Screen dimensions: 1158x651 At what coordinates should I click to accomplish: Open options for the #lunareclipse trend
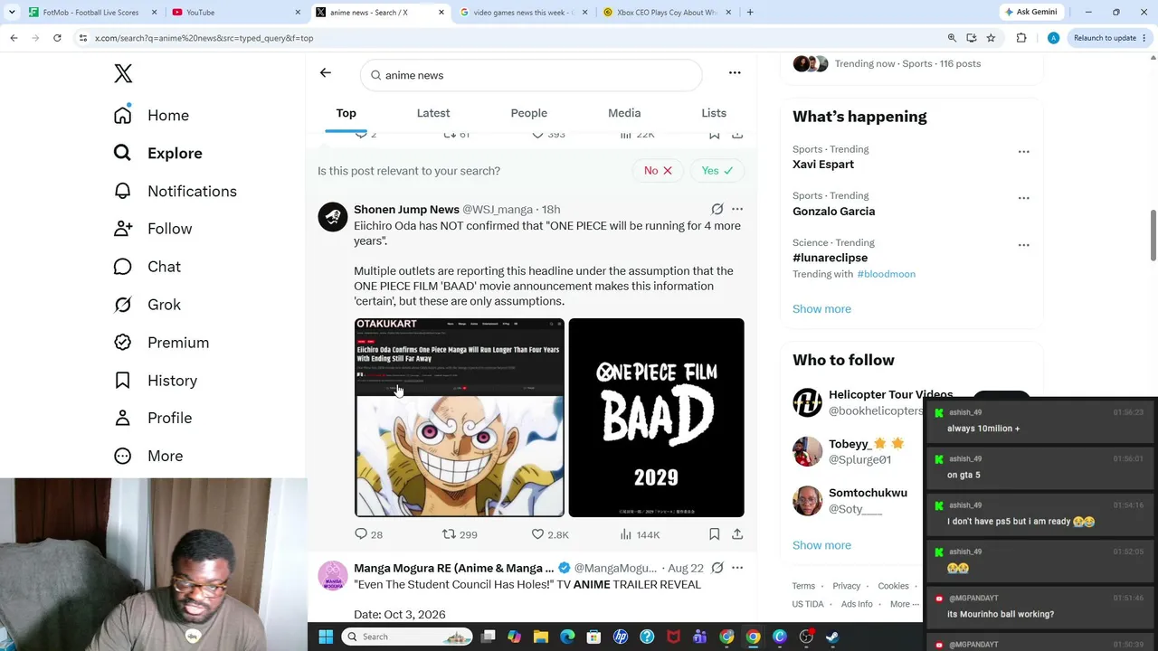1023,244
